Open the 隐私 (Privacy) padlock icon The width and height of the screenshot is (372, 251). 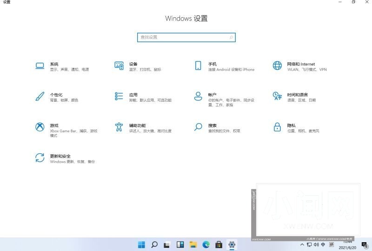pyautogui.click(x=277, y=127)
